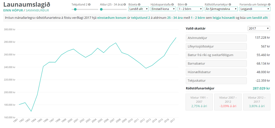Select the Atvinnutekjur row button

point(216,38)
